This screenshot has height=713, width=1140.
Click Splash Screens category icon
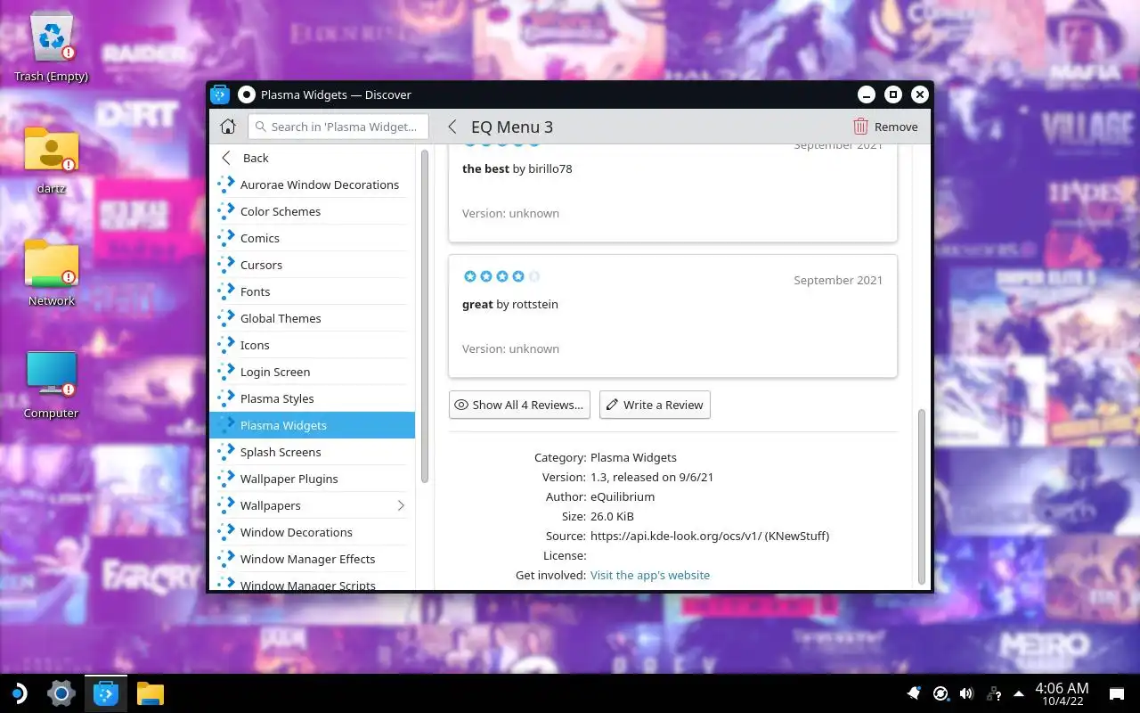point(226,452)
